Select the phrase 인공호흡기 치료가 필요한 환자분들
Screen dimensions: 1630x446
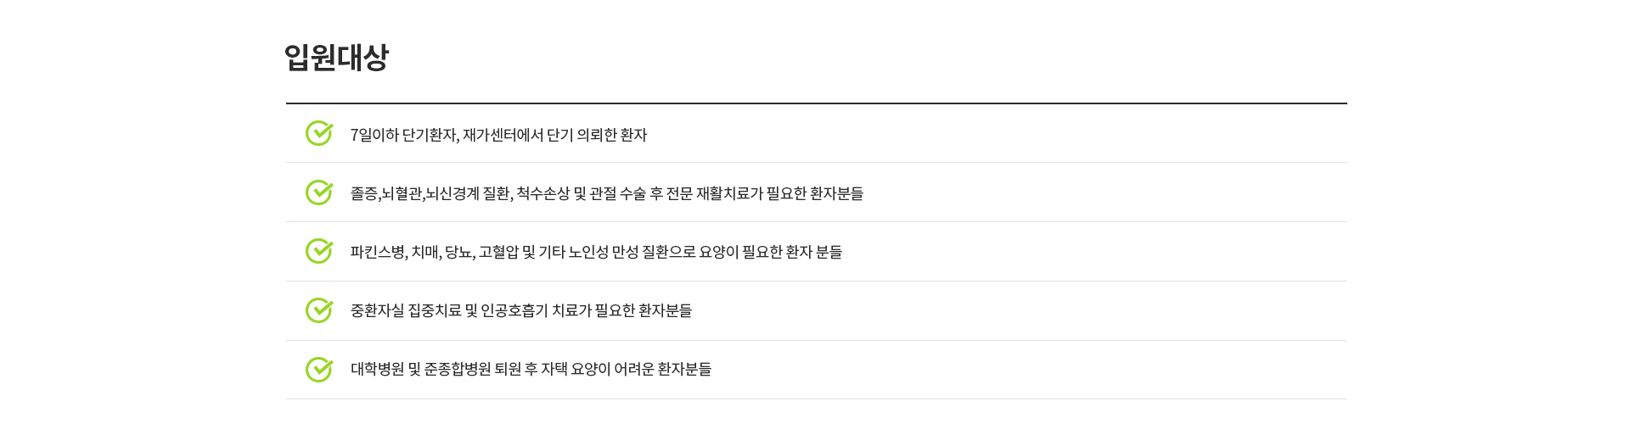point(587,310)
